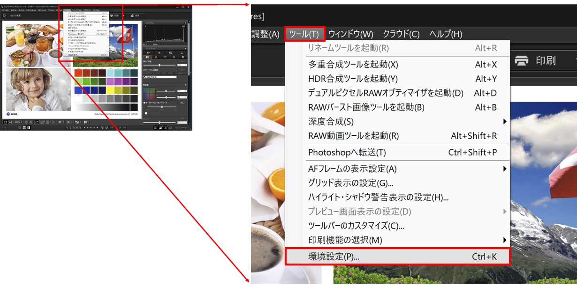Click the 印刷 label in the enlarged toolbar

coord(546,60)
